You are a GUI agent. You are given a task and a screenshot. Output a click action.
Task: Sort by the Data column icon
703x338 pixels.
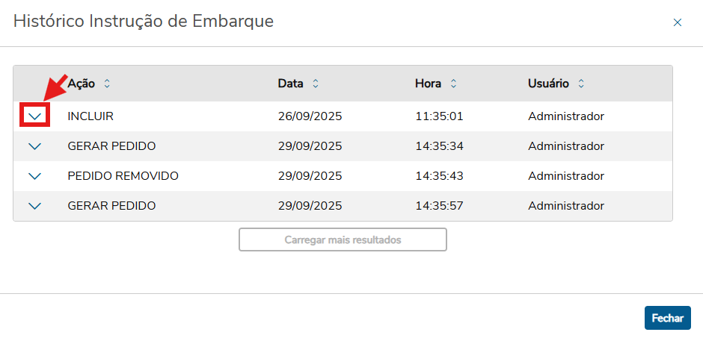[316, 84]
